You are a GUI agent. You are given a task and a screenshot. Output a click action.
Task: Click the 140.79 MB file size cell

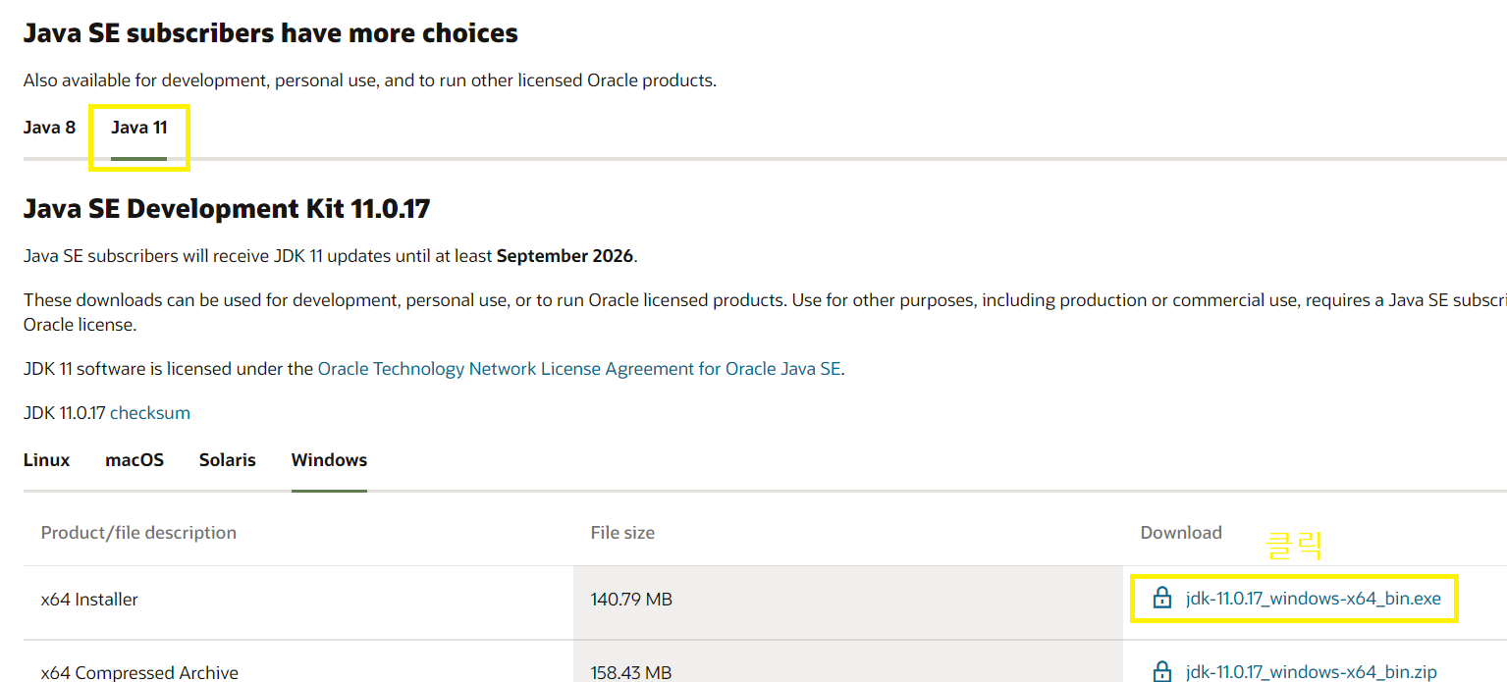(x=631, y=599)
